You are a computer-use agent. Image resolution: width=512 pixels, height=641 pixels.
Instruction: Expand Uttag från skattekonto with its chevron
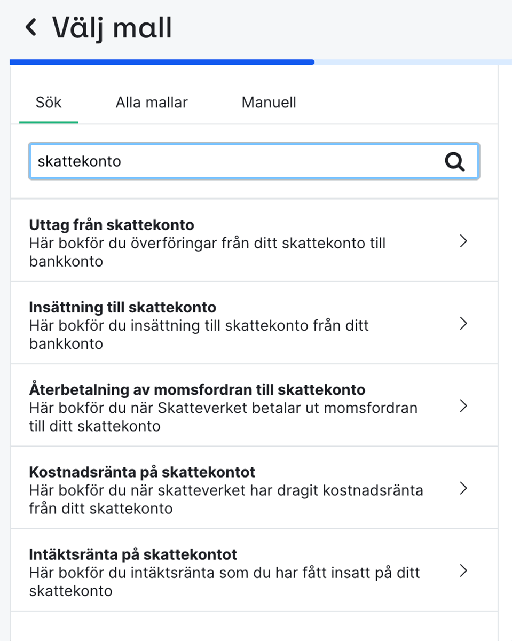[x=463, y=241]
